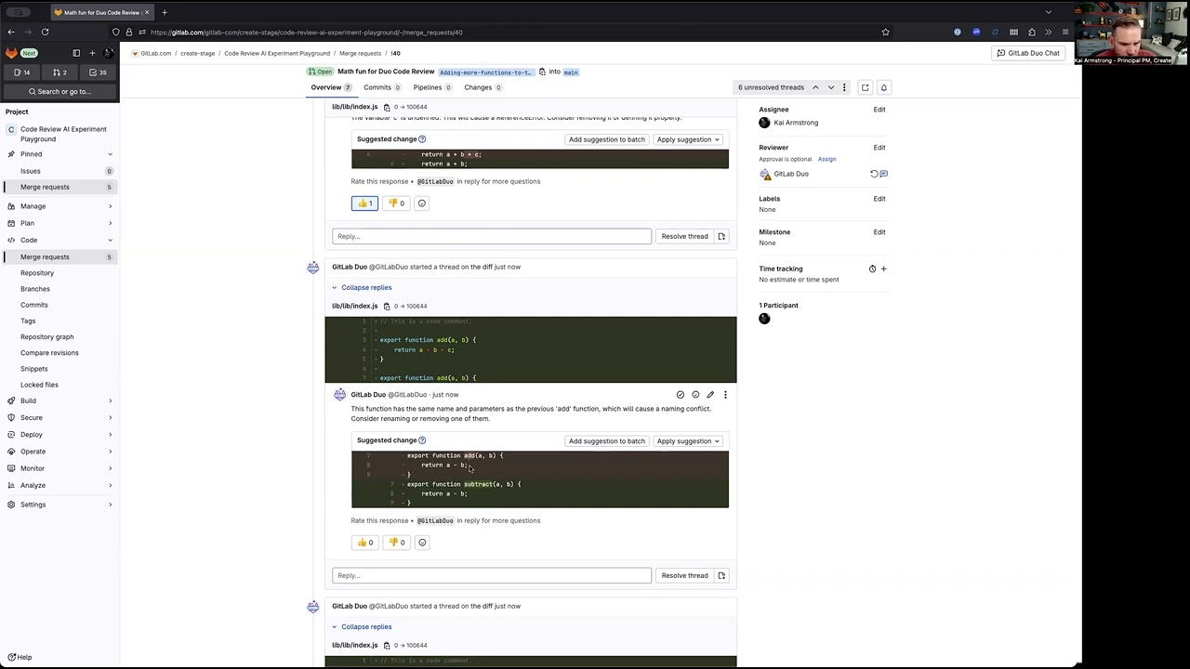The image size is (1190, 669).
Task: Click the resolve thread checkmark icon on comment
Action: click(681, 395)
